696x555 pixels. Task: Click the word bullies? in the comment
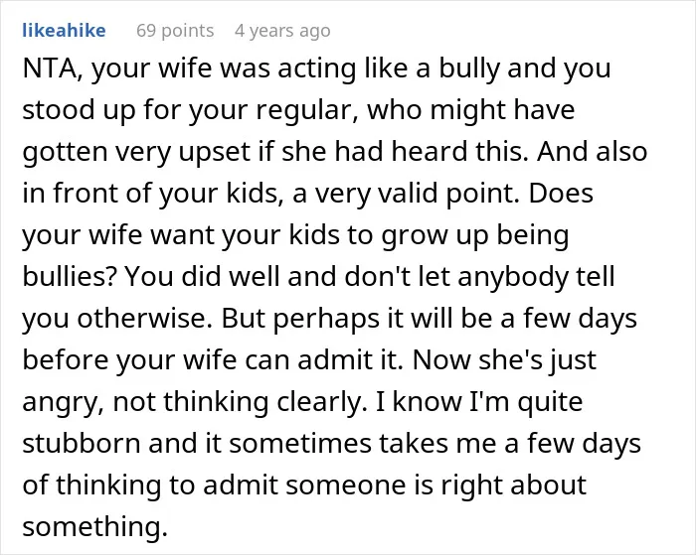coord(70,277)
